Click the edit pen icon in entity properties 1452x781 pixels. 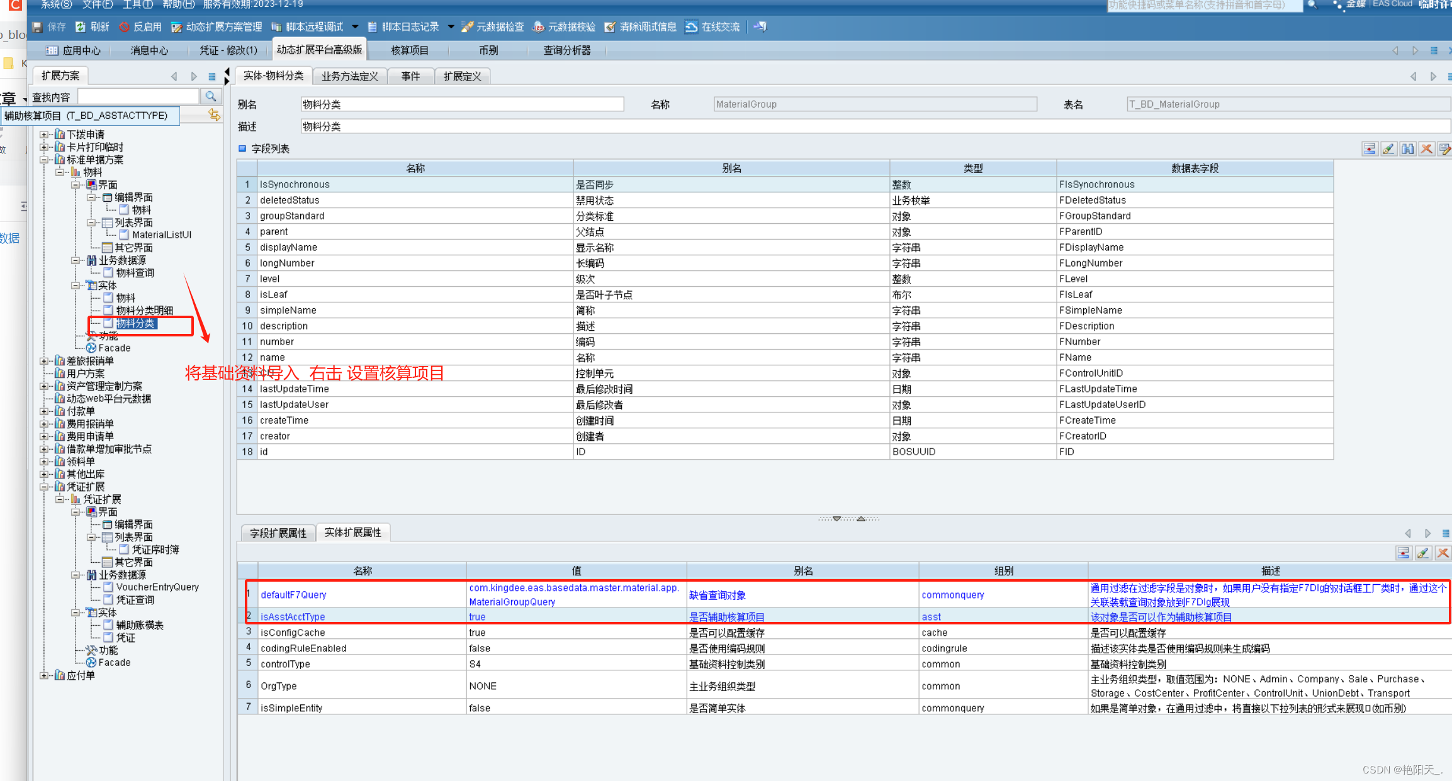point(1423,553)
